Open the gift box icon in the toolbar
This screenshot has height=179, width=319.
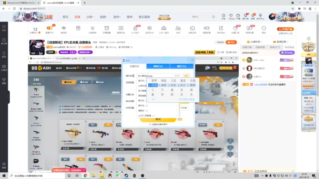78,28
